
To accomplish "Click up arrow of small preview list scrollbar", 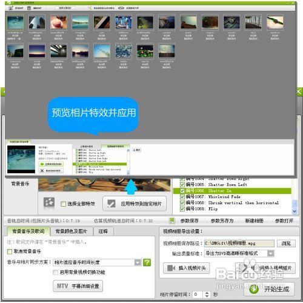I will 128,150.
